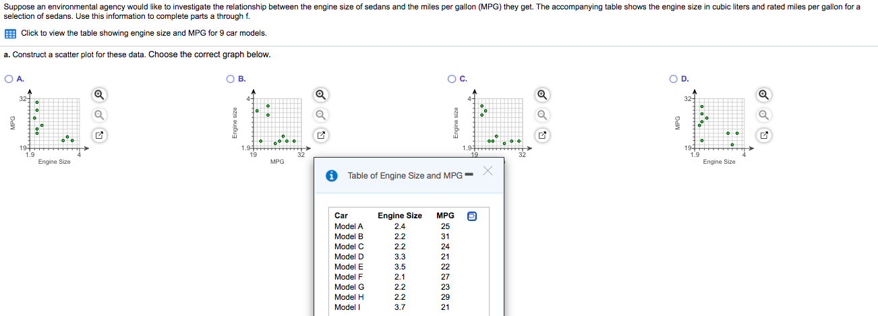Open graph C in pop-out window
878x316 pixels.
pyautogui.click(x=541, y=135)
